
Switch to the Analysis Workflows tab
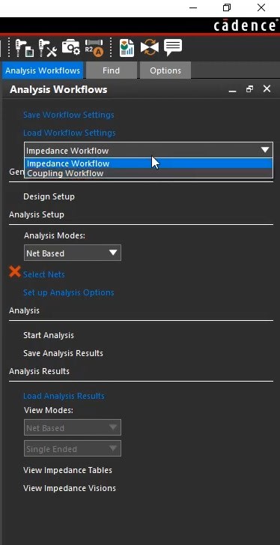click(43, 70)
